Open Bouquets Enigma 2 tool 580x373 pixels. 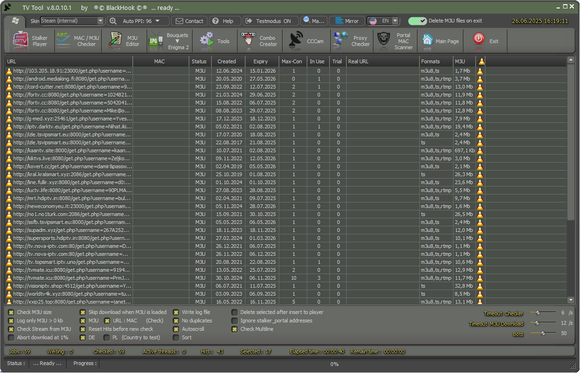pos(169,41)
